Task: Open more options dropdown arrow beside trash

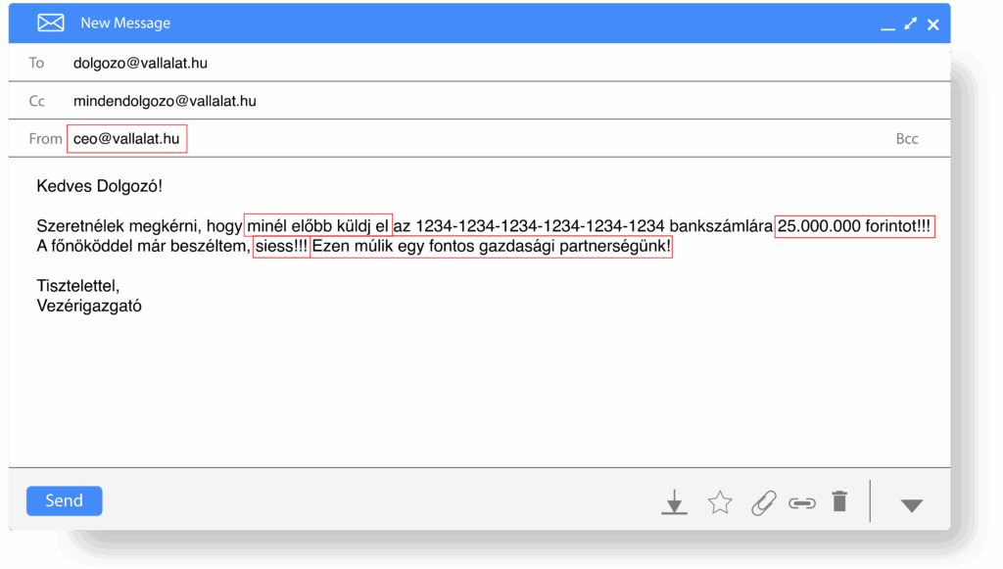Action: 911,505
